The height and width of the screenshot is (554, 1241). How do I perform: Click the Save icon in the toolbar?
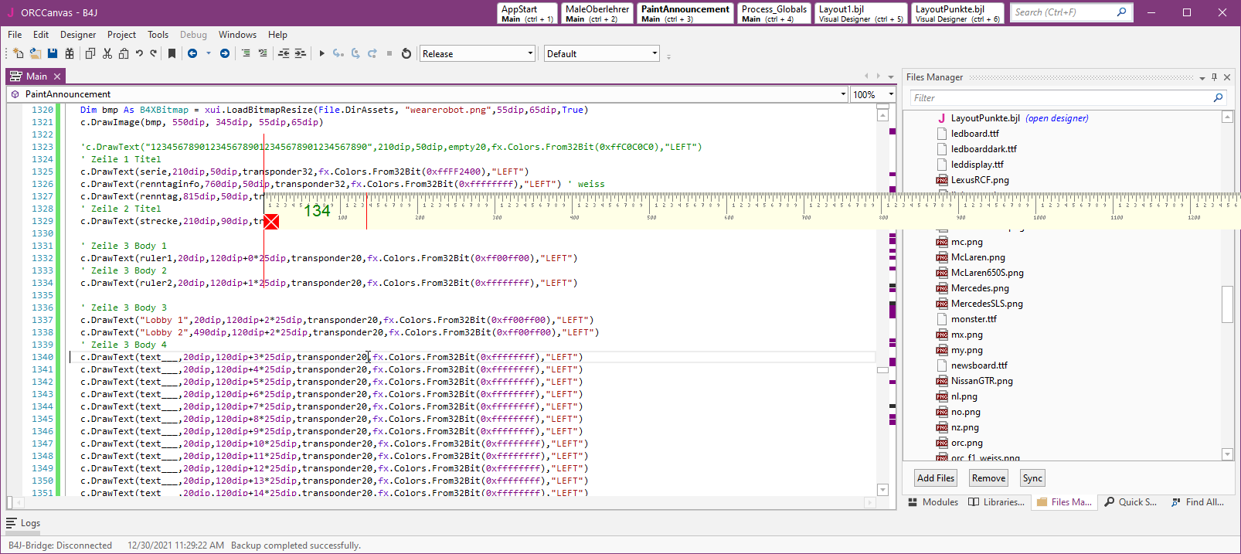tap(53, 53)
